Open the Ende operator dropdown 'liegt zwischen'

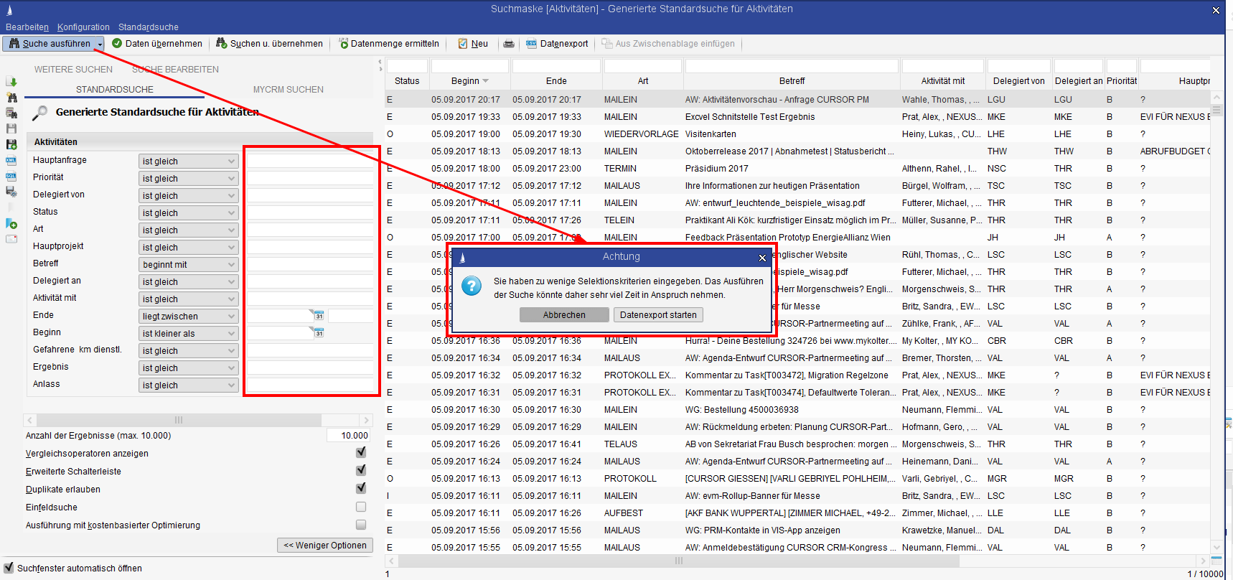point(188,317)
